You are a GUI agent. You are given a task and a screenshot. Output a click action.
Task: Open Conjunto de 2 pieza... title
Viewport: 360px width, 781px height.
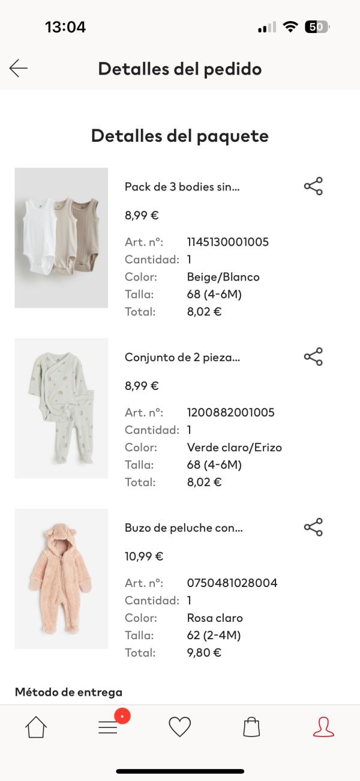(182, 357)
